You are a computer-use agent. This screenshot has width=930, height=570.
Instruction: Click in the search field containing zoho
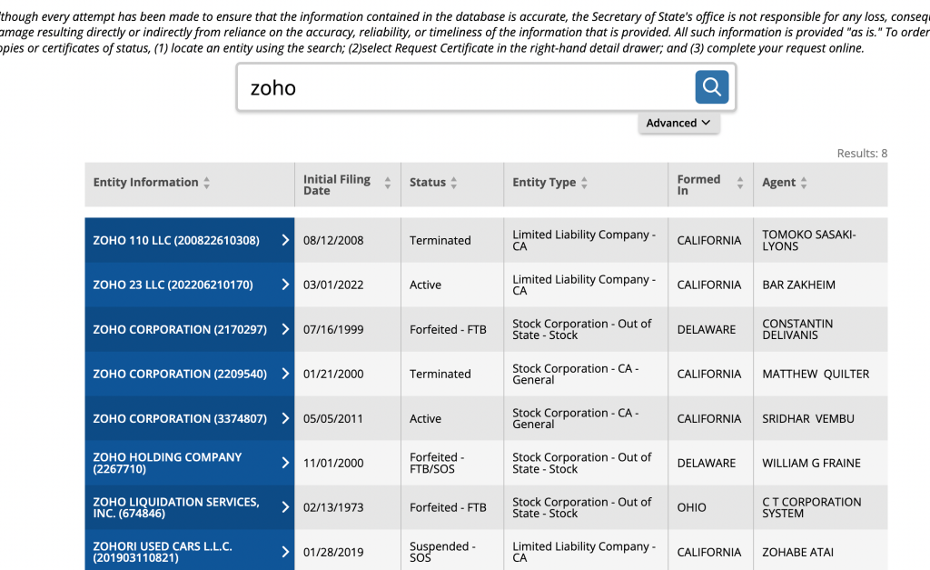pyautogui.click(x=463, y=88)
